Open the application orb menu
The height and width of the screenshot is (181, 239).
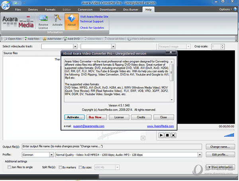pos(6,5)
